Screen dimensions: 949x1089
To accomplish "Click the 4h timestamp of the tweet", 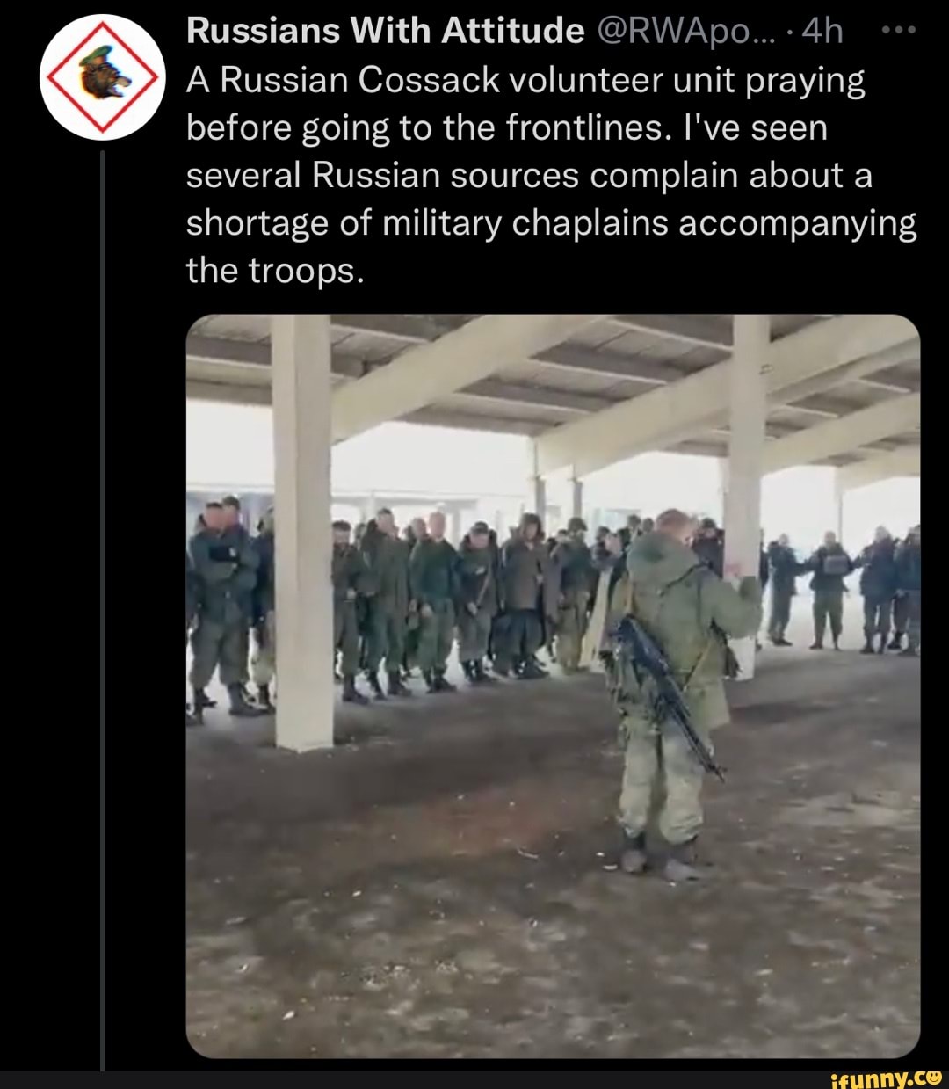I will (x=822, y=31).
